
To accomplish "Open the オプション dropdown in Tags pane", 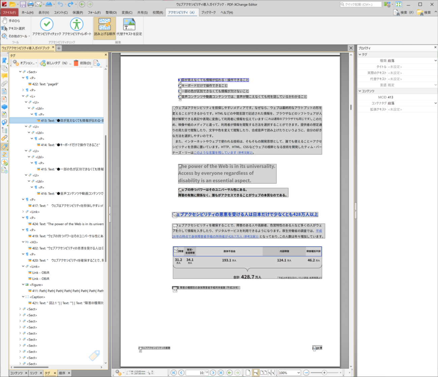I will 25,63.
